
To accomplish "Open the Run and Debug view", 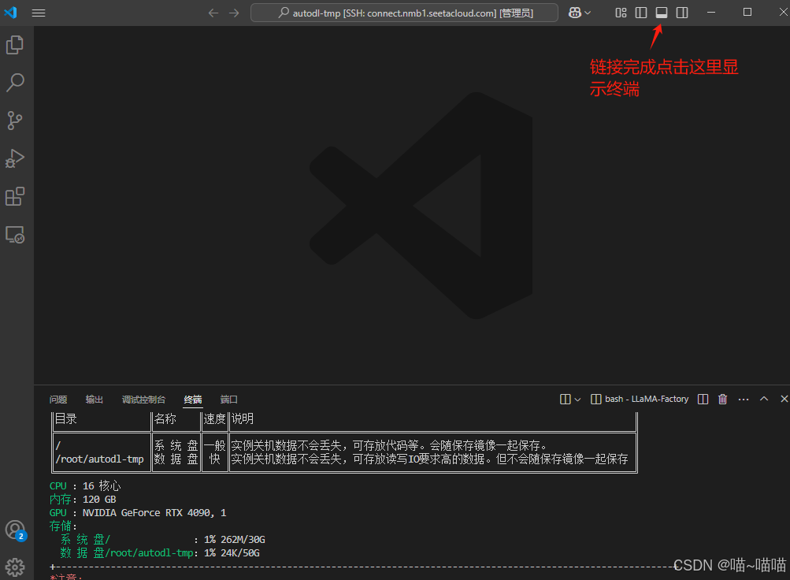I will click(x=15, y=158).
